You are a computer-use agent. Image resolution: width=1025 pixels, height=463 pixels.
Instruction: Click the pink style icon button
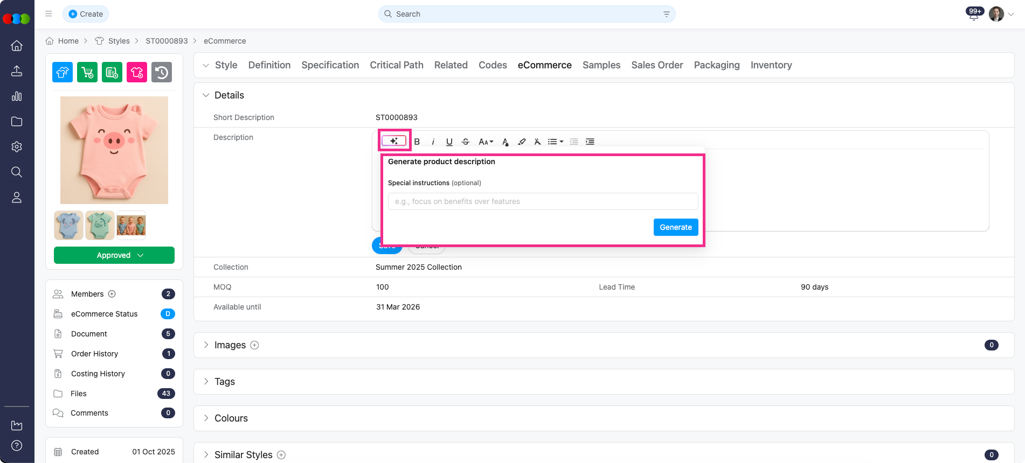coord(137,72)
